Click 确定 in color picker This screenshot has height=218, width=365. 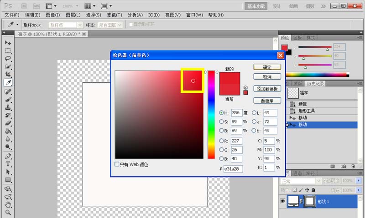coord(267,67)
